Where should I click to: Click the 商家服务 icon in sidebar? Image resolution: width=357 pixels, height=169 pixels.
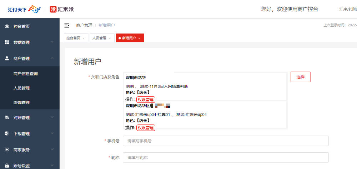click(x=7, y=150)
